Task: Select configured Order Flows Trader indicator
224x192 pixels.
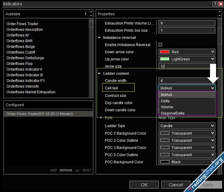Action: point(40,114)
